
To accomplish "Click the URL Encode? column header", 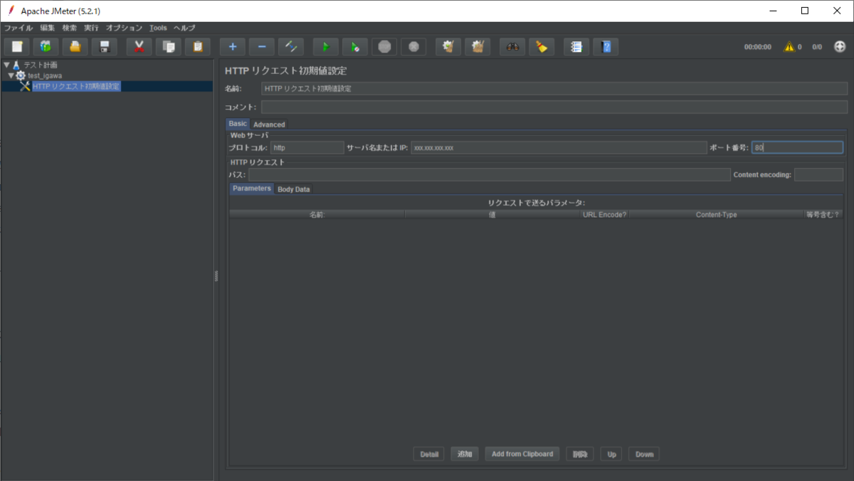I will (604, 214).
